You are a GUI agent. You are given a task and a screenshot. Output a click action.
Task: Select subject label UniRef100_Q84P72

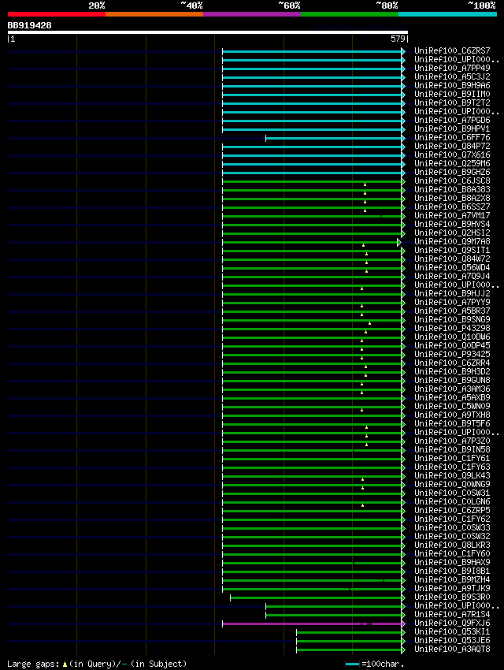point(452,146)
